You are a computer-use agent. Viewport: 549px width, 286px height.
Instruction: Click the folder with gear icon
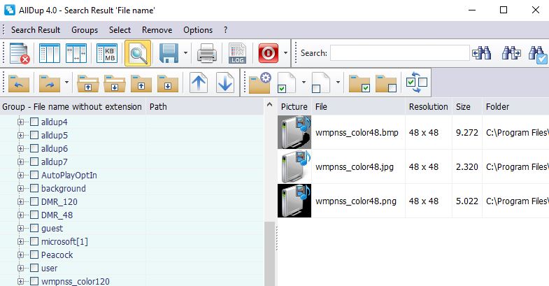pos(259,83)
